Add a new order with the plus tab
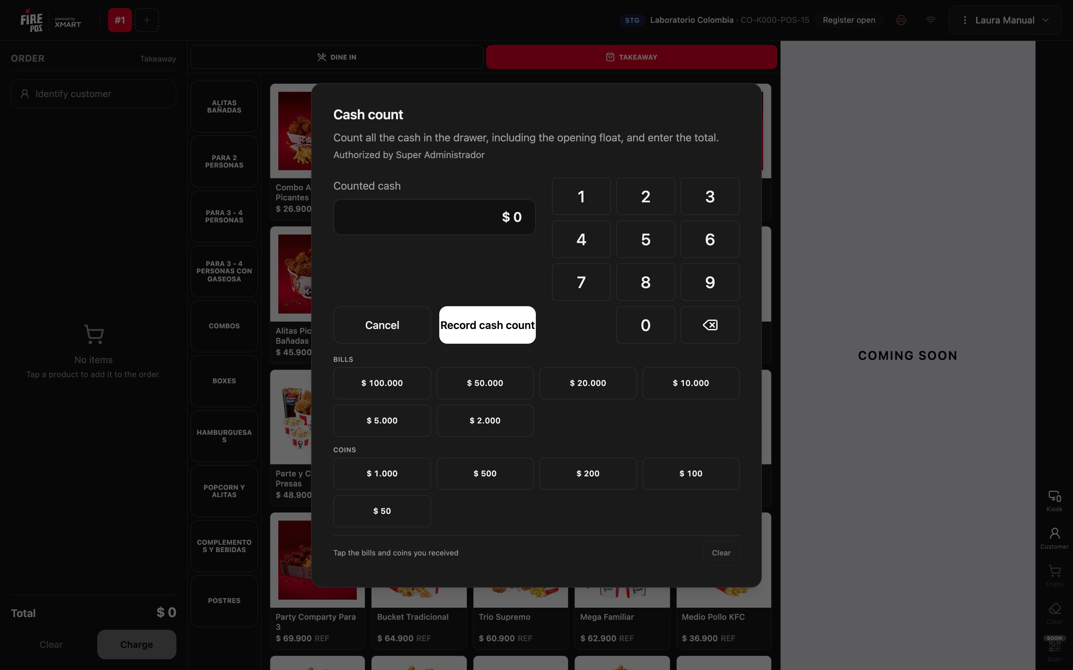The width and height of the screenshot is (1073, 670). [x=147, y=20]
